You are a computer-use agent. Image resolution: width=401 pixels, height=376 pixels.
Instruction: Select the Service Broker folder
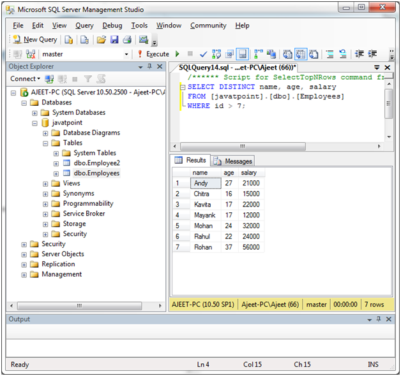[84, 213]
